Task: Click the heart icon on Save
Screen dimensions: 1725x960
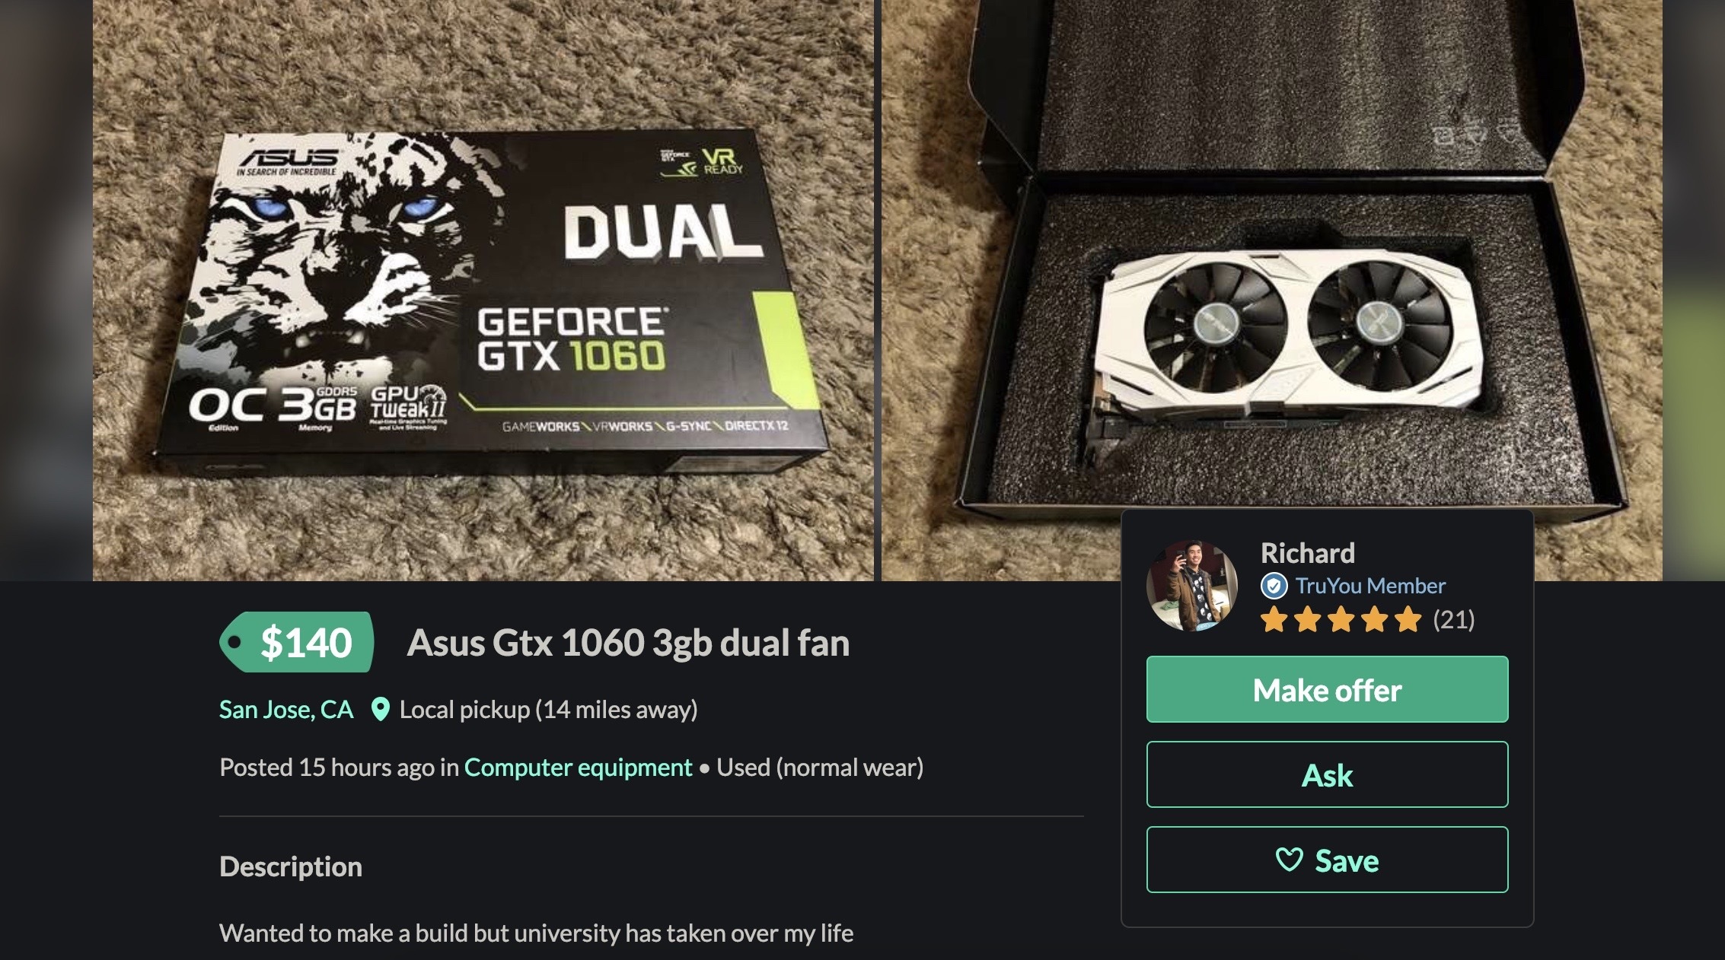Action: 1289,860
